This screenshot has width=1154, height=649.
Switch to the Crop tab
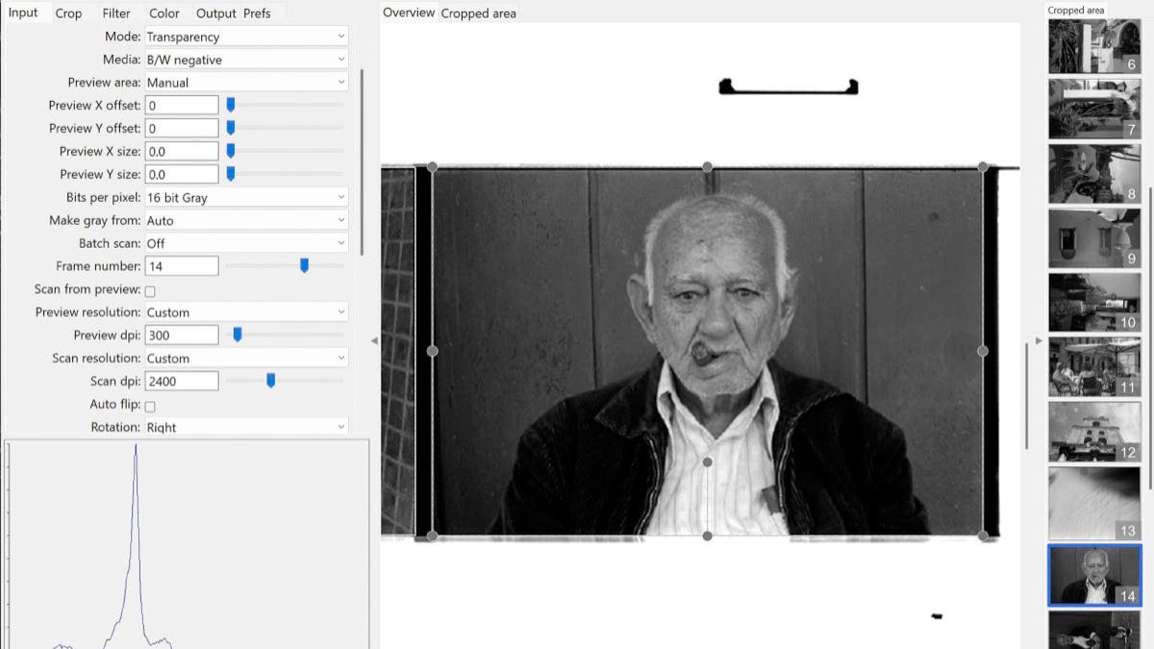69,12
